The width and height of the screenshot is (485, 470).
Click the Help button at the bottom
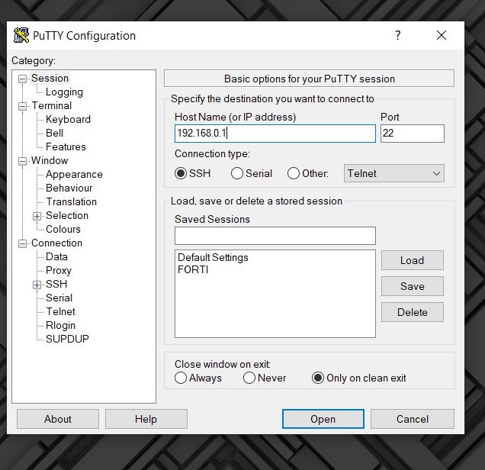coord(146,419)
